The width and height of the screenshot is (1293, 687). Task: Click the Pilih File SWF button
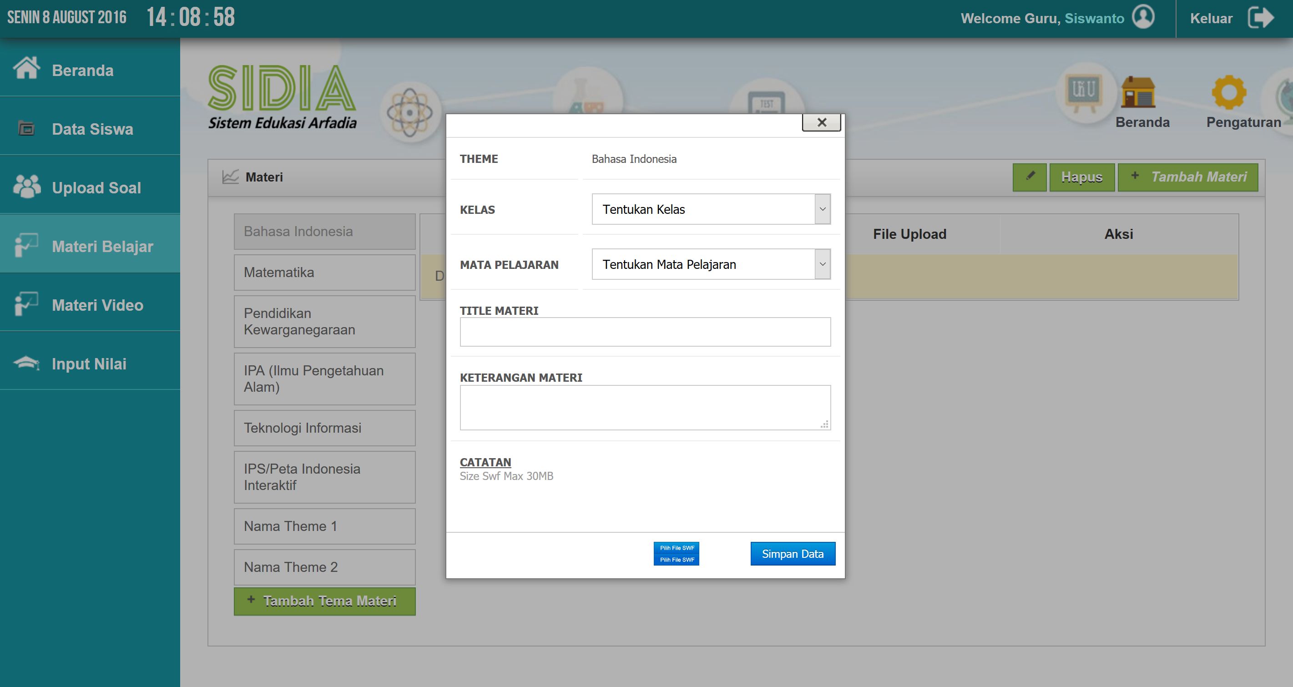pos(676,554)
